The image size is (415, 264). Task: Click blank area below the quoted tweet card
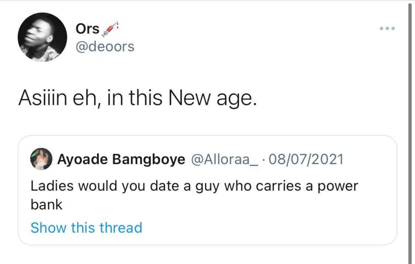(203, 255)
